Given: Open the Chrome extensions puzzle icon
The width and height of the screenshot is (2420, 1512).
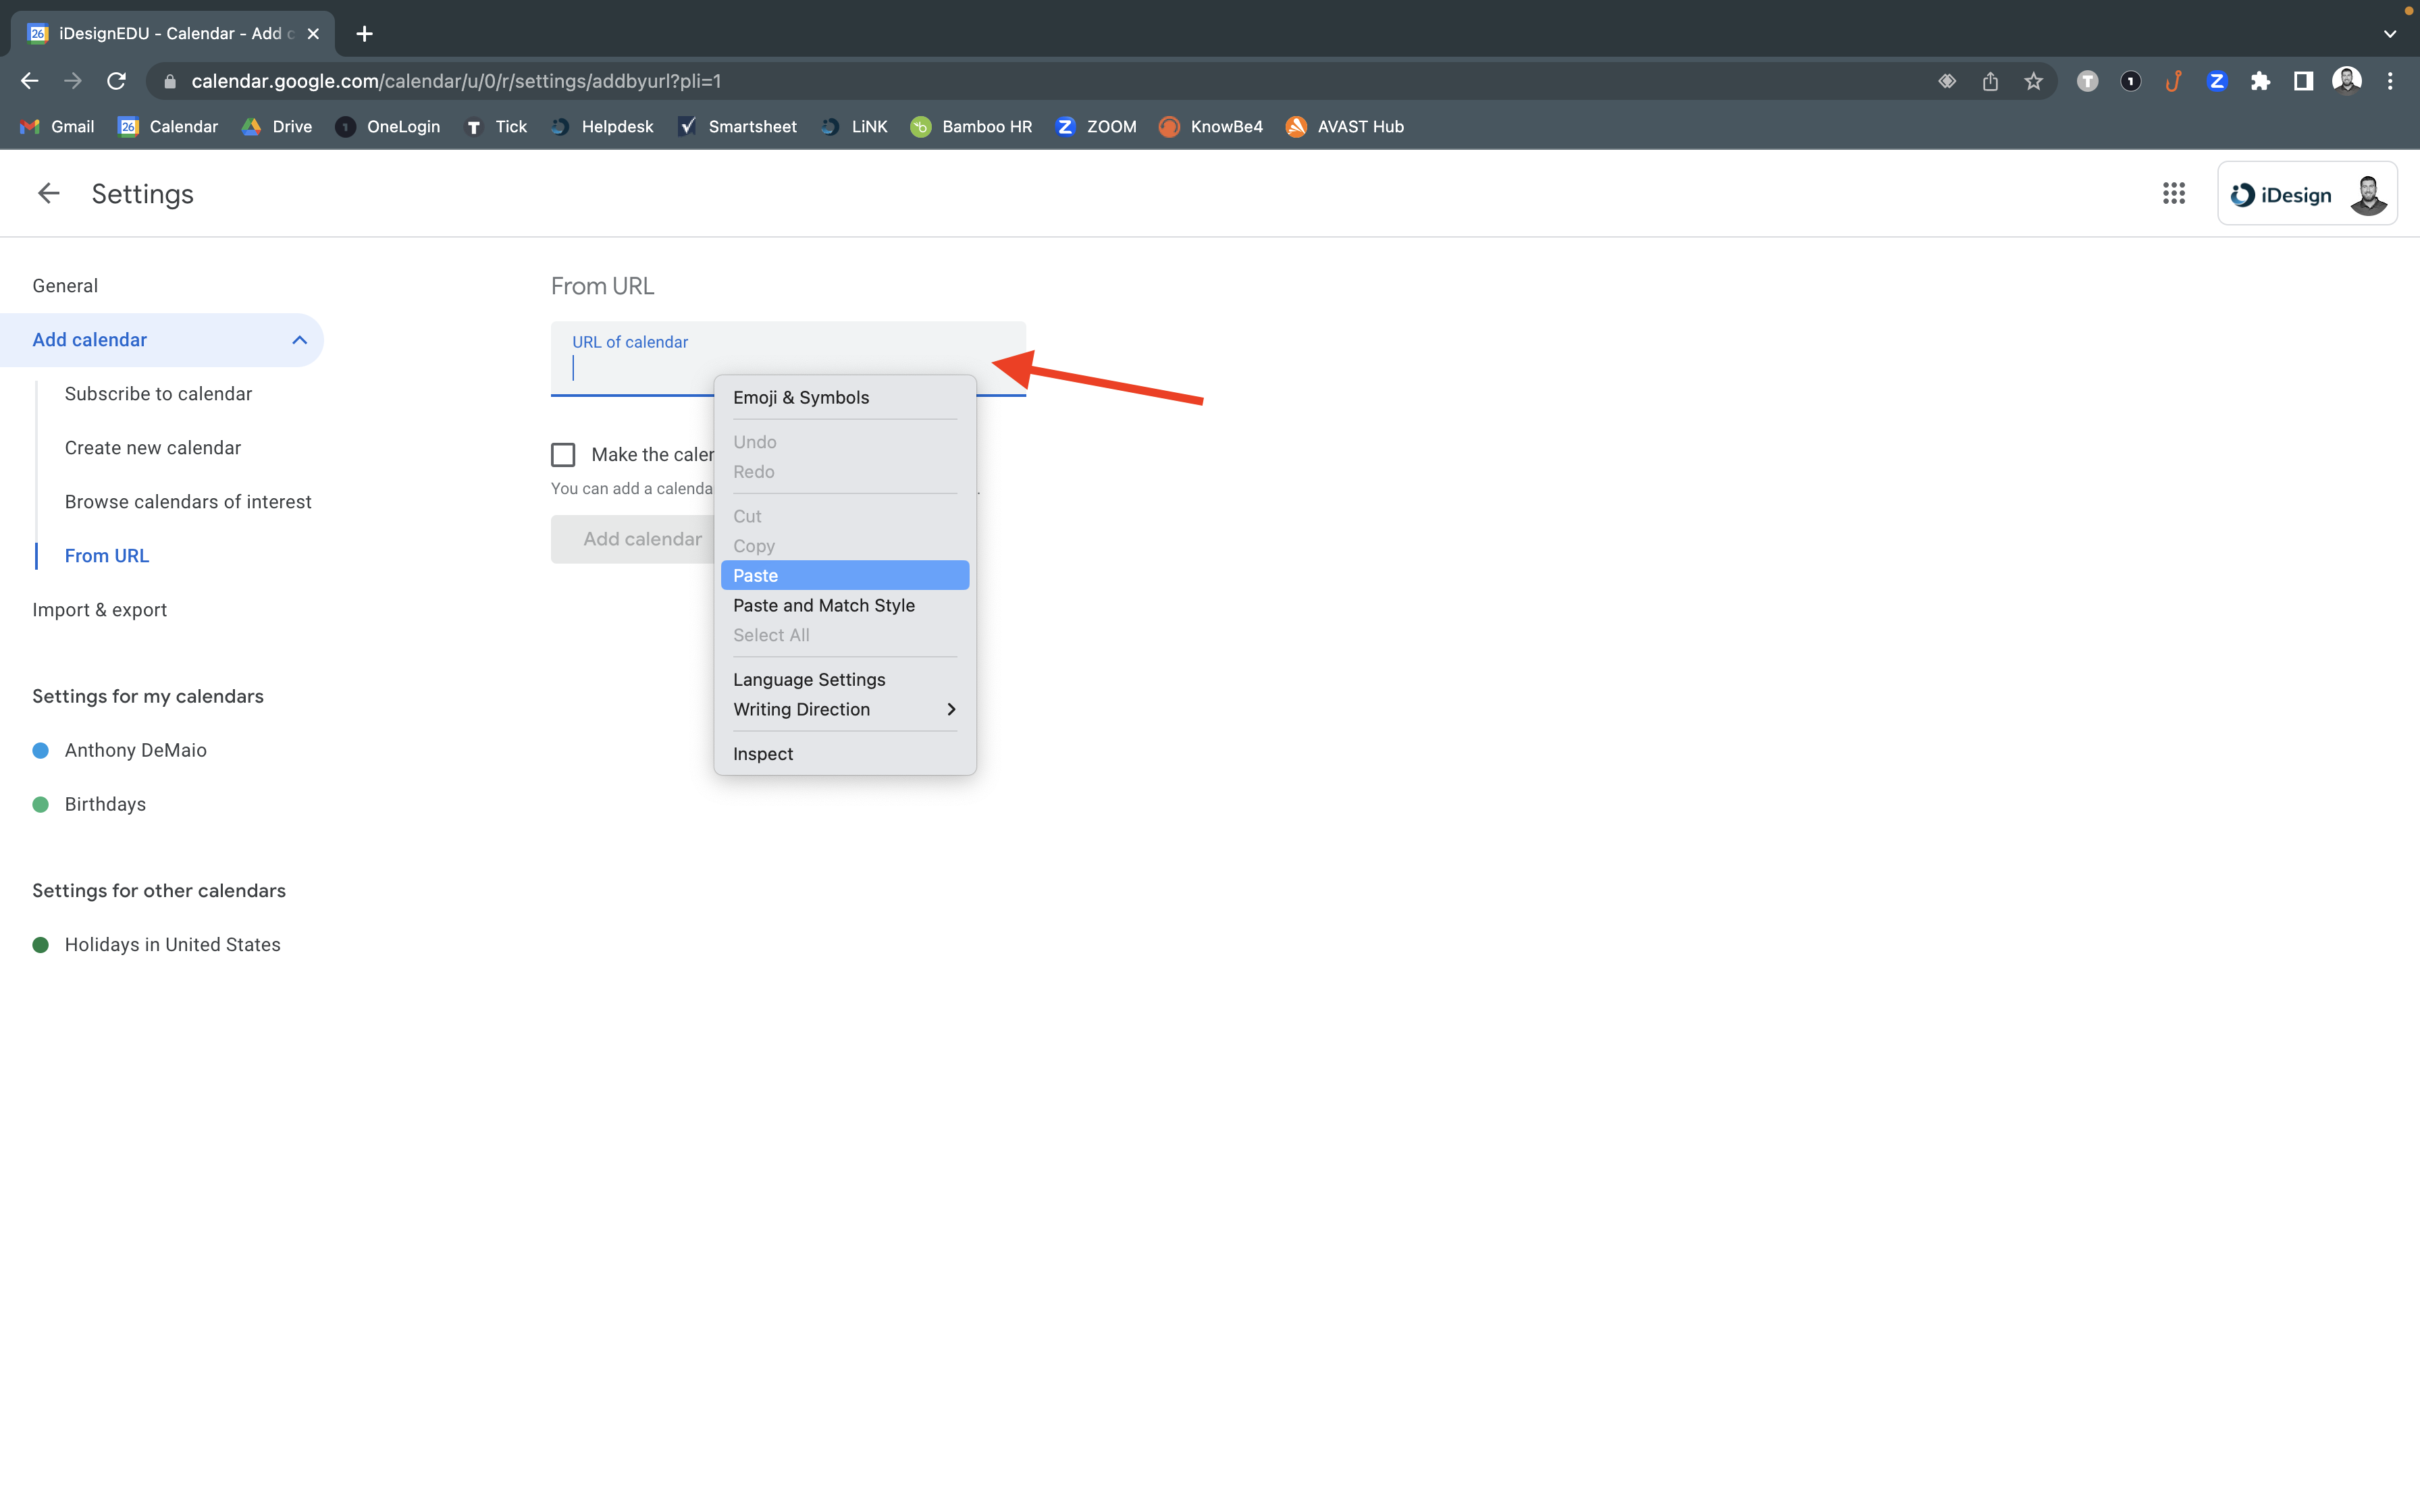Looking at the screenshot, I should point(2260,82).
